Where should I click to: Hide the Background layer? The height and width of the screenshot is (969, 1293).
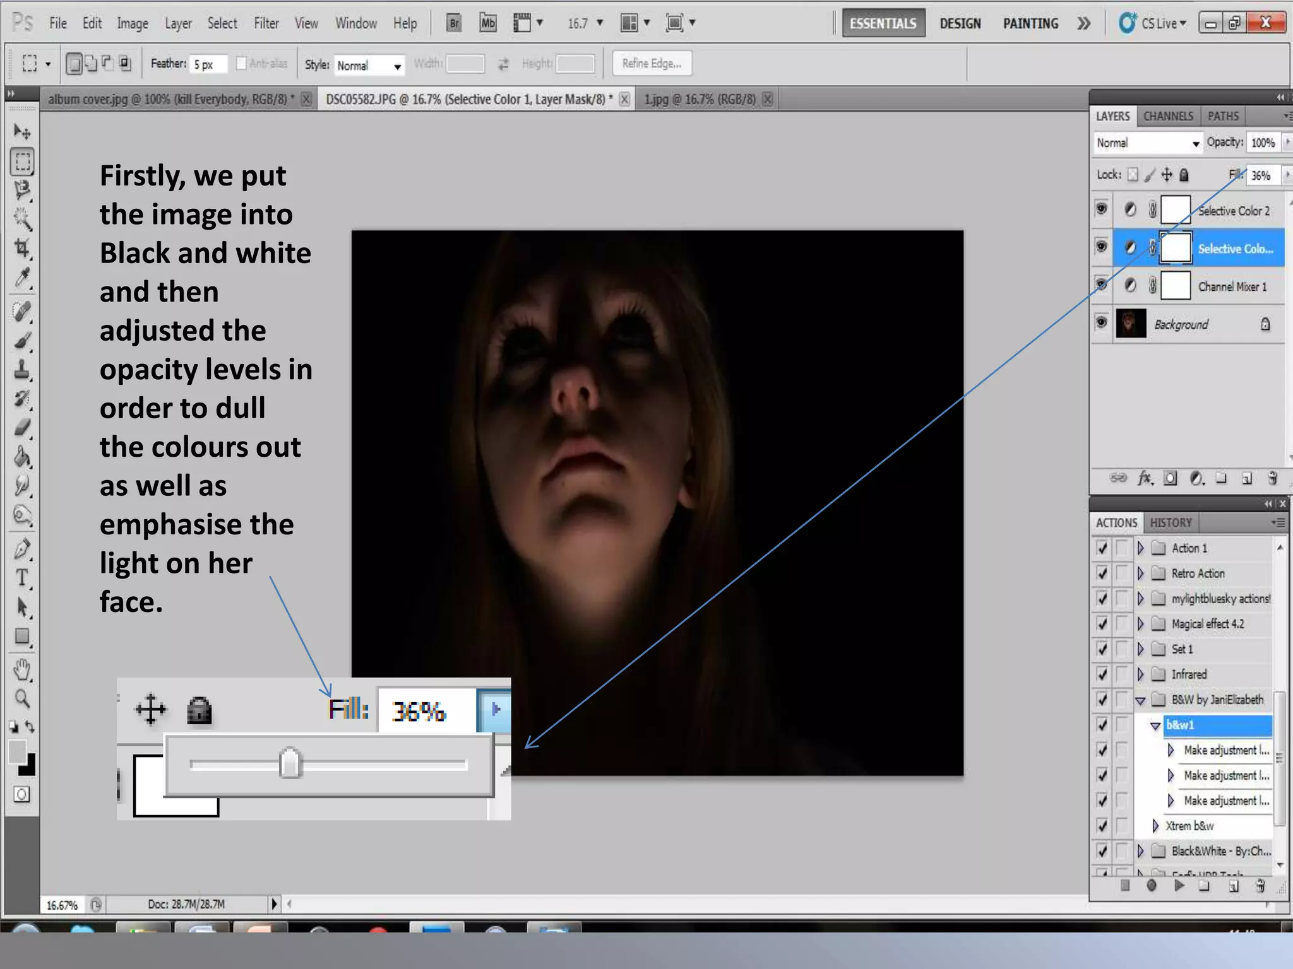click(1102, 323)
